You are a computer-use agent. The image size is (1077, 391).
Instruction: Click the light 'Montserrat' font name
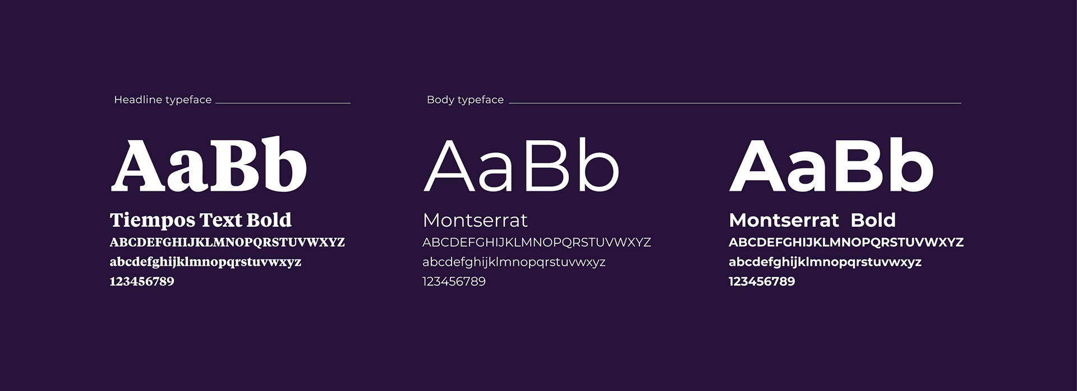475,220
